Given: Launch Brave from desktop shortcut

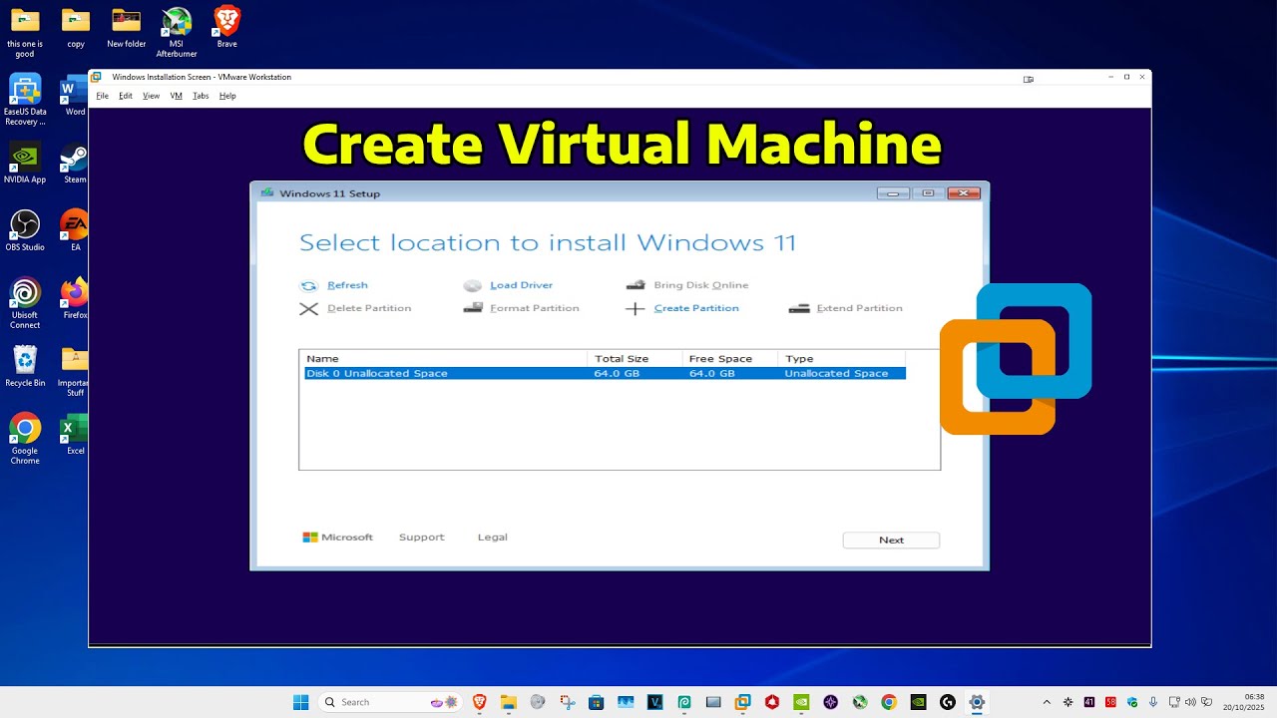Looking at the screenshot, I should pyautogui.click(x=227, y=28).
